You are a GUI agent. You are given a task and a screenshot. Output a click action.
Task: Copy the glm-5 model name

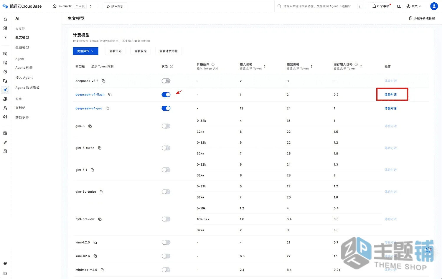pyautogui.click(x=90, y=126)
